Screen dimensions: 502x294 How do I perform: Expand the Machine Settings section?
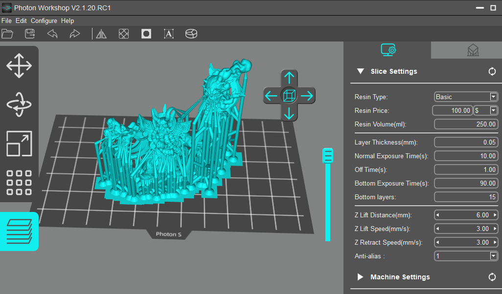(360, 277)
